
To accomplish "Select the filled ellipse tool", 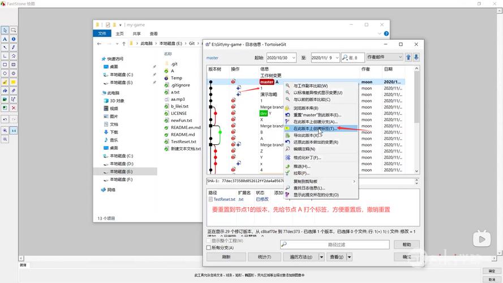I will point(14,74).
